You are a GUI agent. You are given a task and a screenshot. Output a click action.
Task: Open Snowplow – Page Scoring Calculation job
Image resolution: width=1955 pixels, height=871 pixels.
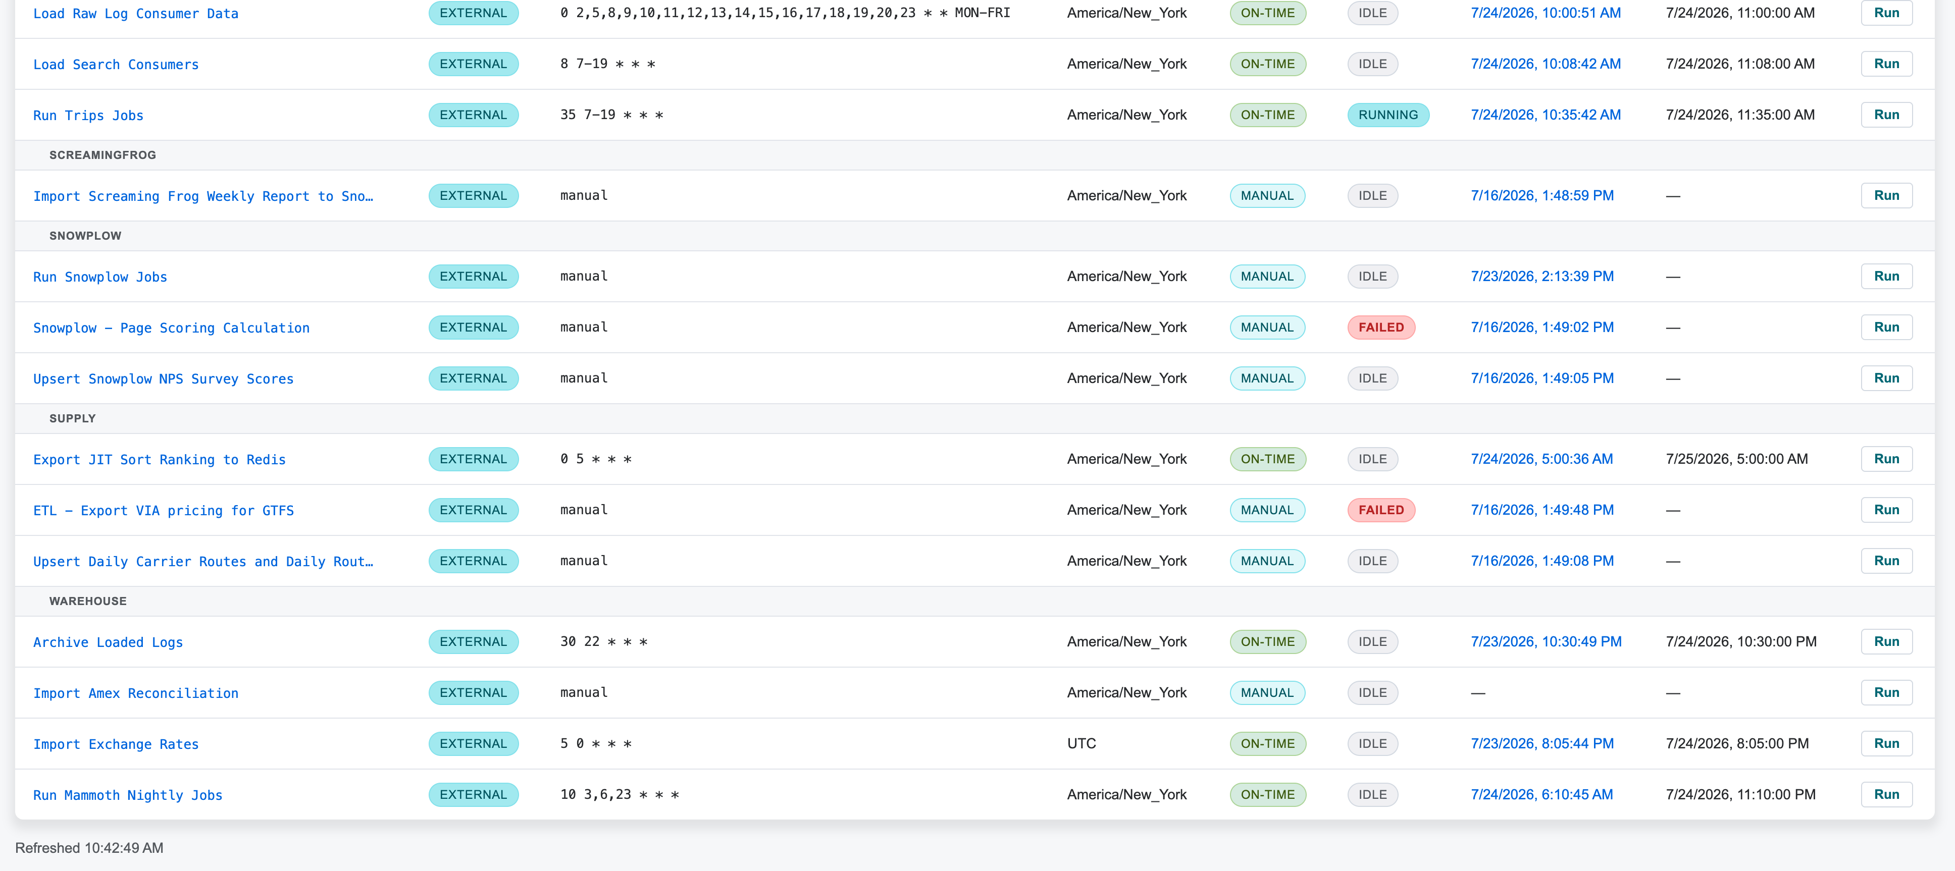click(172, 328)
